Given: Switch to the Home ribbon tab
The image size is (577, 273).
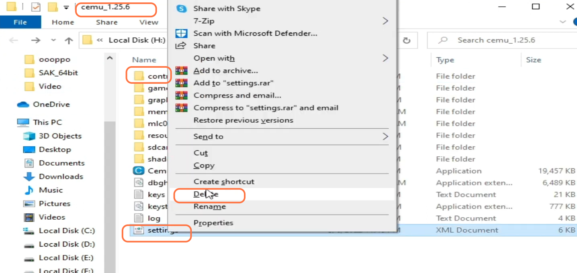Looking at the screenshot, I should coord(63,22).
